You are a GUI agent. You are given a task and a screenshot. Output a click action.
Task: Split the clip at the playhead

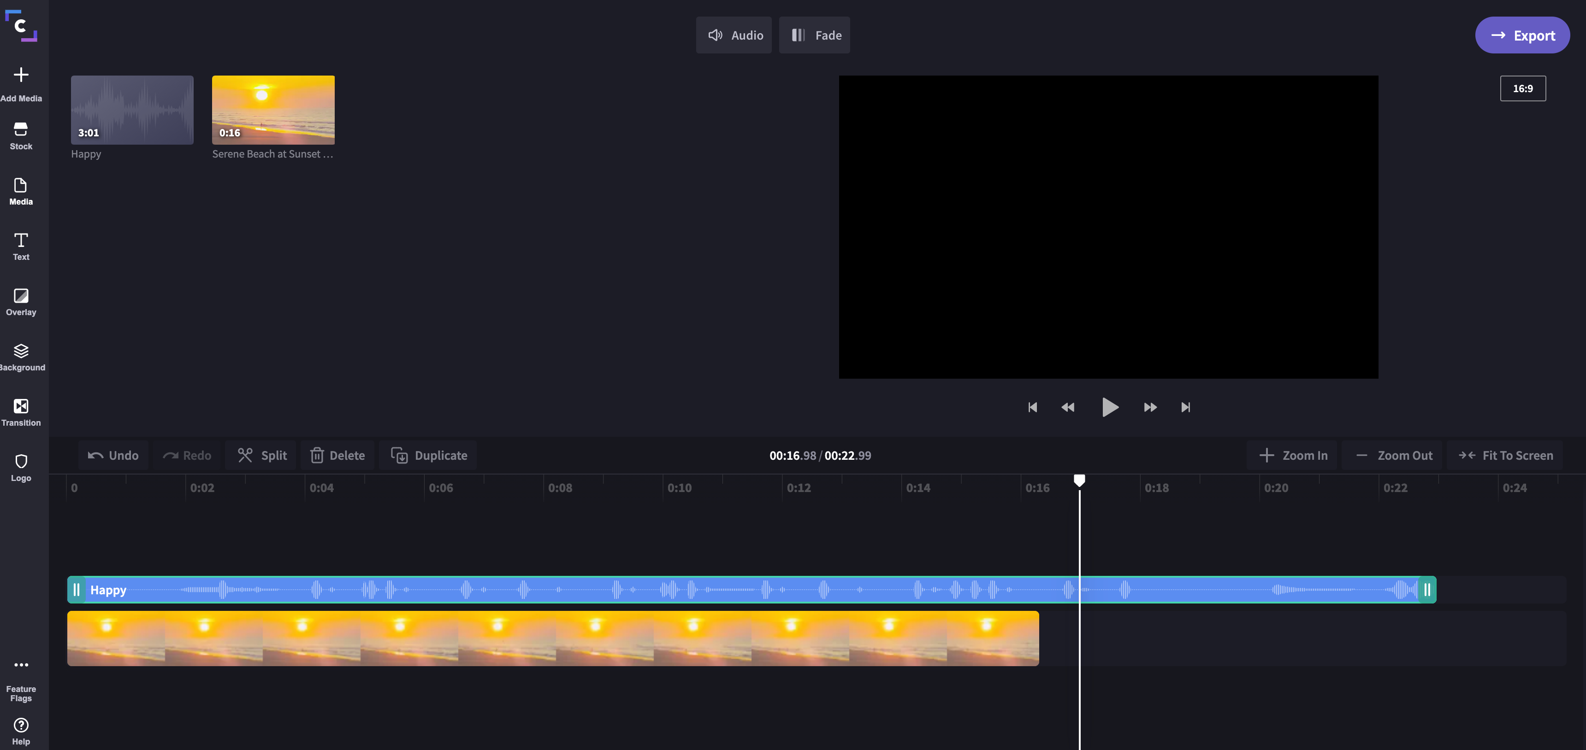262,455
